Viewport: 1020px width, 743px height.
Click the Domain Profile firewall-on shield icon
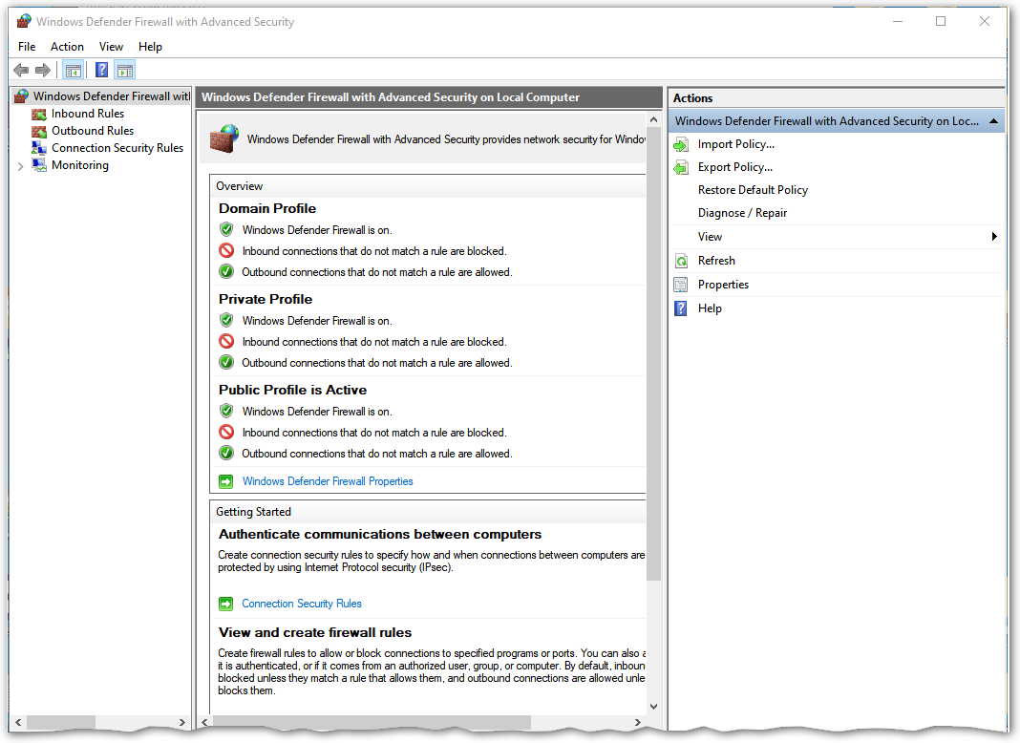tap(226, 229)
